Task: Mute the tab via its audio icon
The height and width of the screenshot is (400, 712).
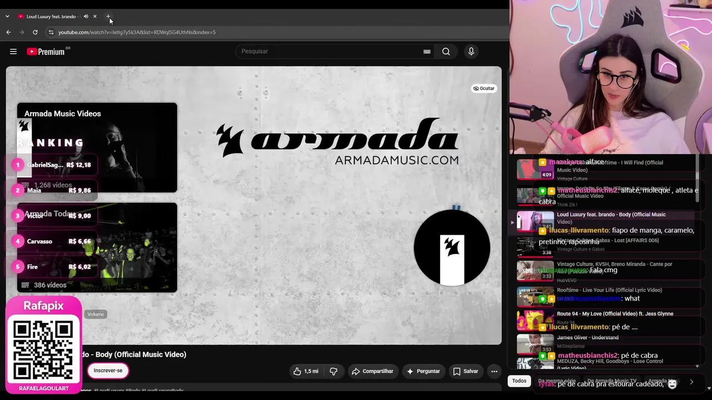Action: [86, 17]
